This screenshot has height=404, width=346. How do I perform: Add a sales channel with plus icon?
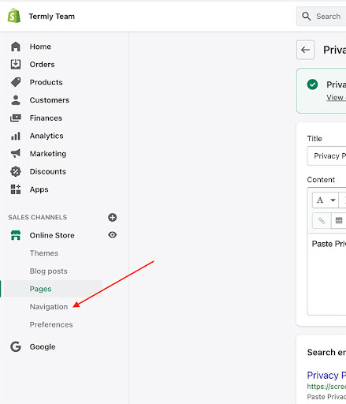113,217
